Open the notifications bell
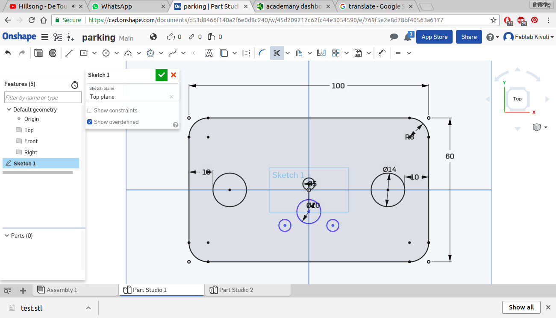556x318 pixels. tap(408, 37)
